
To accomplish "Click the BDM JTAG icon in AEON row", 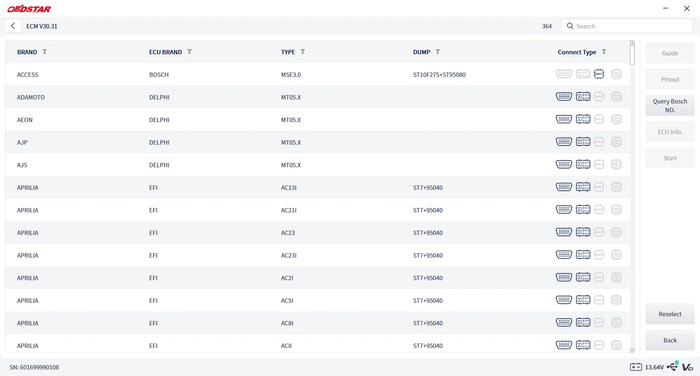I will [x=616, y=119].
